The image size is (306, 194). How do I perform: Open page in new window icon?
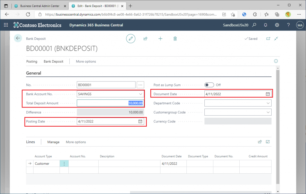click(268, 39)
